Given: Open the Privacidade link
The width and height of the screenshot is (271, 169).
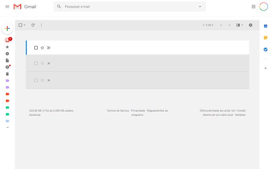Looking at the screenshot, I should 138,111.
